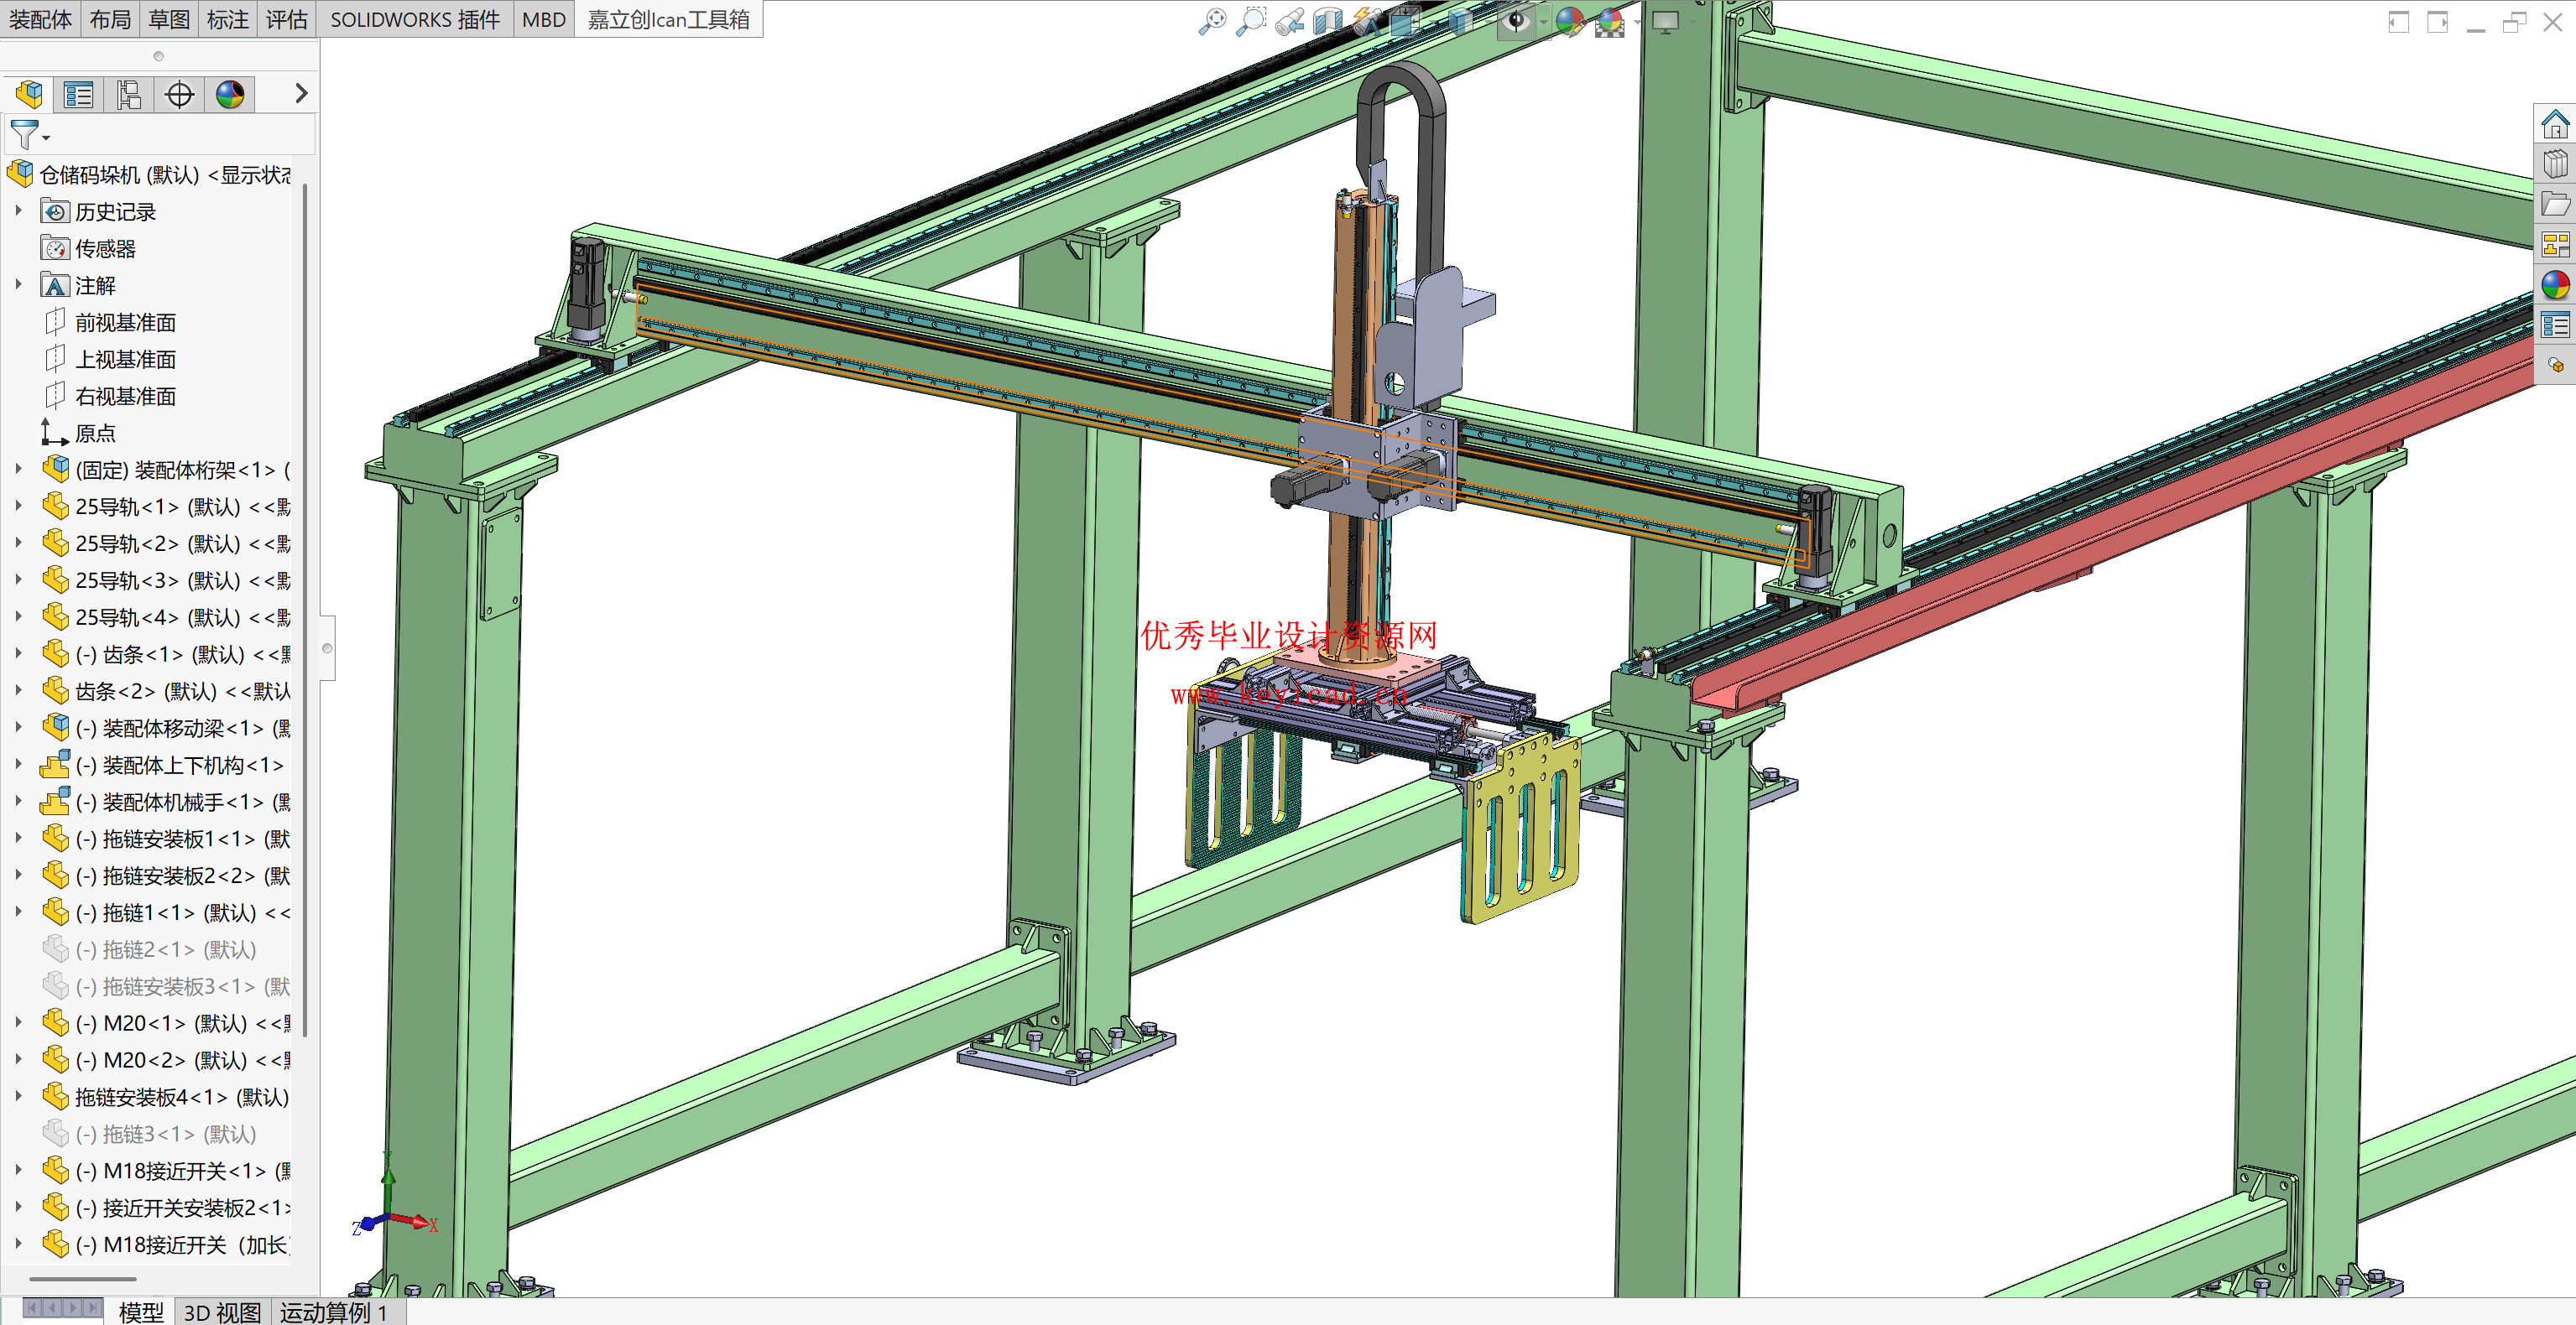The image size is (2576, 1325).
Task: Switch to the 模型 bottom tab
Action: coord(141,1312)
